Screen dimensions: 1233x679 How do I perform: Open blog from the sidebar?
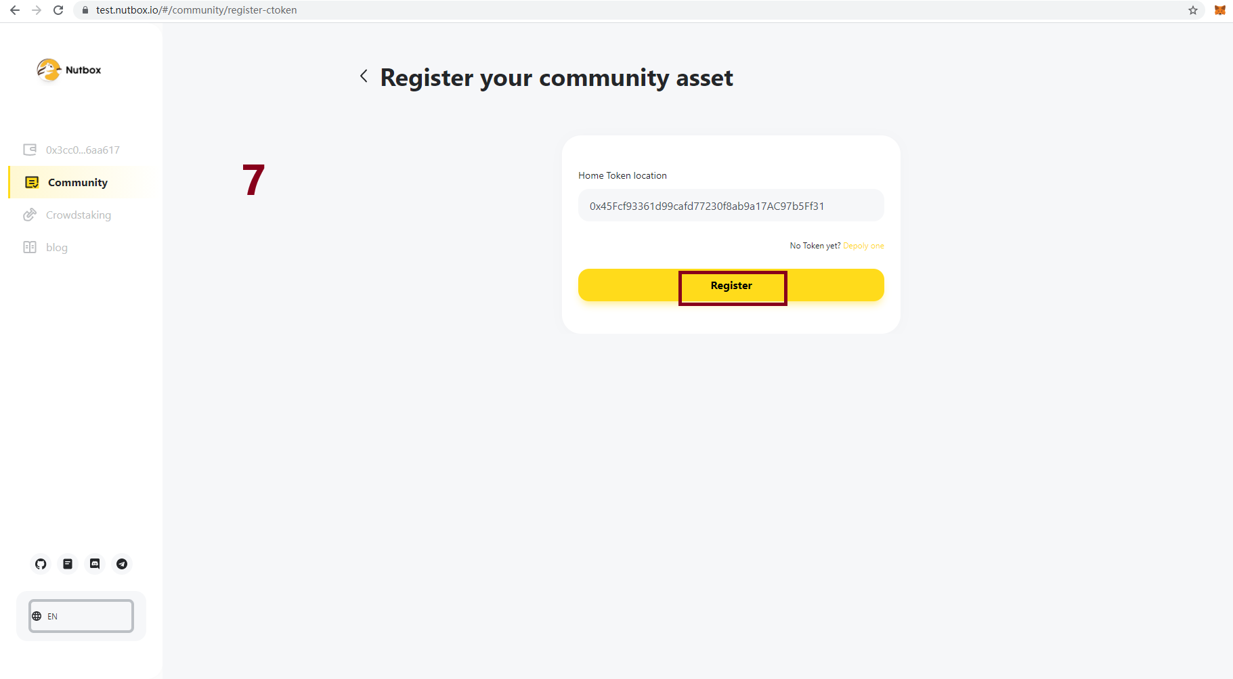57,248
